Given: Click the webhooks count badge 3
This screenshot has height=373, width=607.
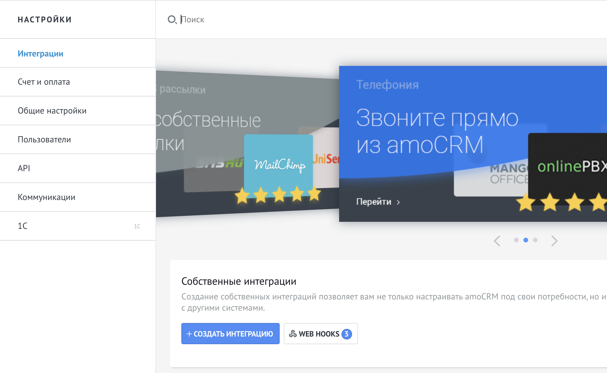Looking at the screenshot, I should pyautogui.click(x=347, y=334).
